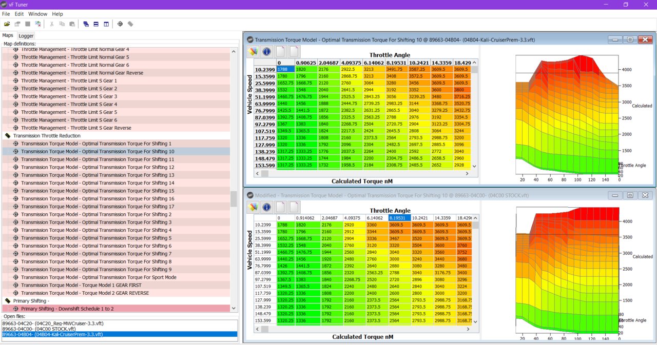Open the Window menu
The height and width of the screenshot is (345, 657).
point(37,14)
